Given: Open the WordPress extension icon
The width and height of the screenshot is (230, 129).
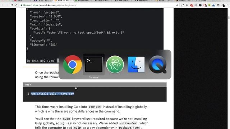Looking at the screenshot, I should pyautogui.click(x=218, y=5).
